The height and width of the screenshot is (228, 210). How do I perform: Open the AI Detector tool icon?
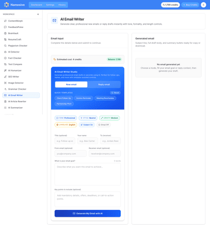(5, 52)
